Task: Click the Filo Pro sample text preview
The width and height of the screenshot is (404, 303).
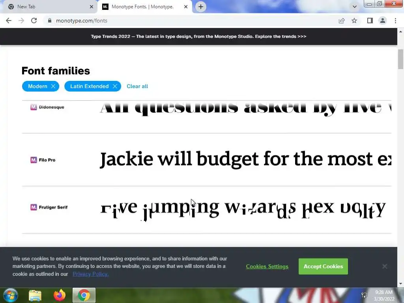Action: pos(245,160)
